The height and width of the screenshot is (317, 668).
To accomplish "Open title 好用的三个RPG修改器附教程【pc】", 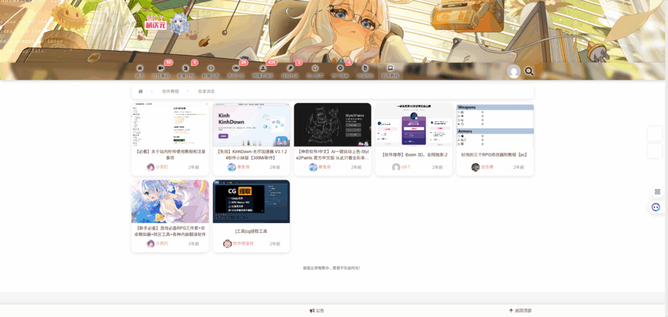I will click(495, 155).
